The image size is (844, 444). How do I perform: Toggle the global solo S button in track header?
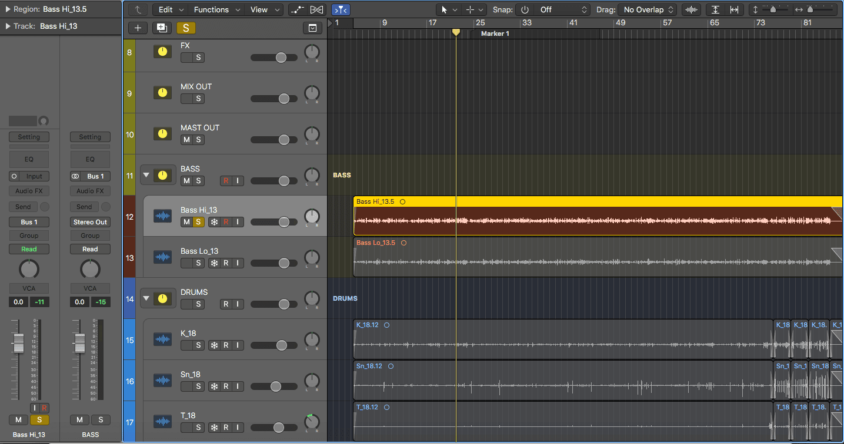pyautogui.click(x=186, y=28)
